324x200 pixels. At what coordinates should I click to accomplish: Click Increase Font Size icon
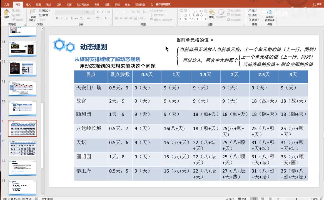click(98, 12)
